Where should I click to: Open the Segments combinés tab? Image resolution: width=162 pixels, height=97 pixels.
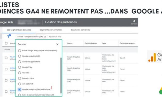click(80, 30)
